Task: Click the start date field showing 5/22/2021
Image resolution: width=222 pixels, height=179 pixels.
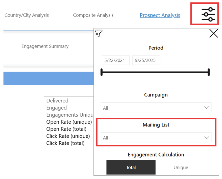Action: [115, 60]
